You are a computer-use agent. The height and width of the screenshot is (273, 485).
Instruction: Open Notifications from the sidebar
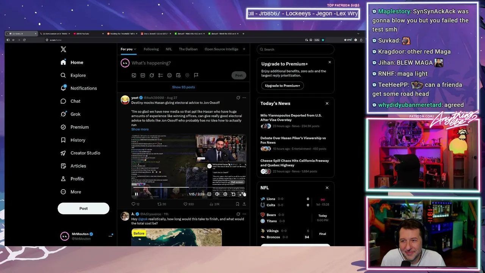pyautogui.click(x=79, y=88)
